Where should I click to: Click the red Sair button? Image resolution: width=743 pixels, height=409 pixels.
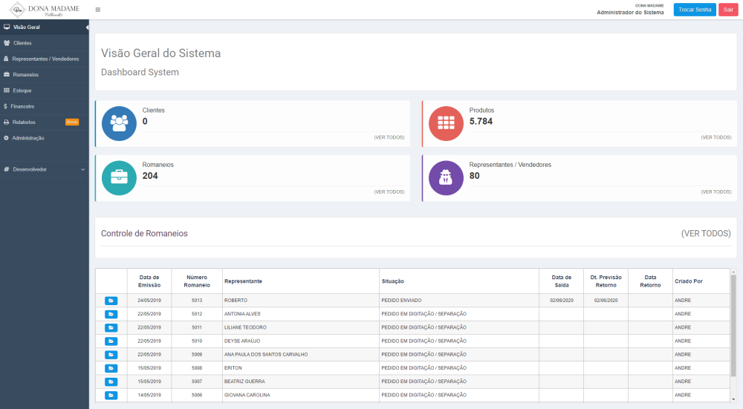point(728,10)
